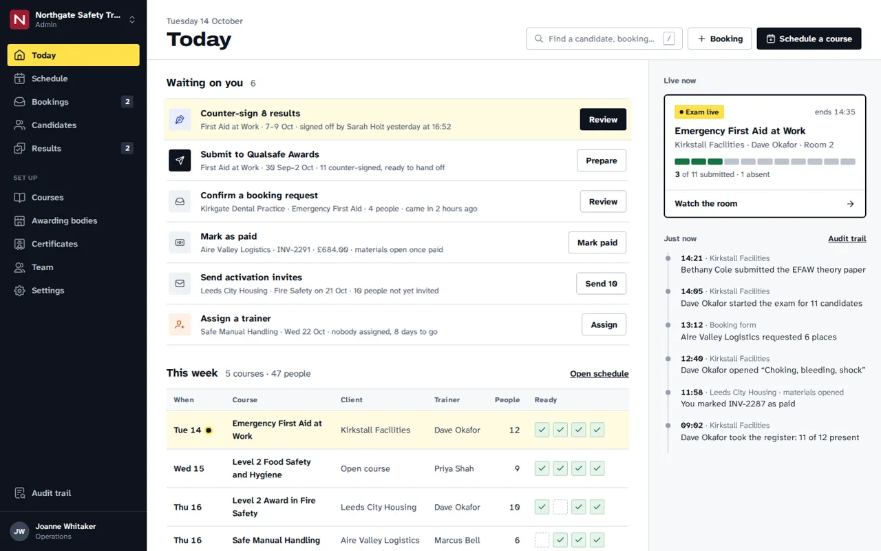Open Settings from the sidebar
This screenshot has width=881, height=551.
[74, 291]
